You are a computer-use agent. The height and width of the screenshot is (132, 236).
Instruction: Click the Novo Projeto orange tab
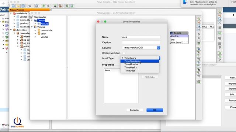(29, 10)
